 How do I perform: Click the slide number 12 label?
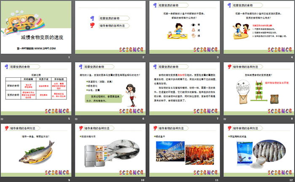(291, 180)
